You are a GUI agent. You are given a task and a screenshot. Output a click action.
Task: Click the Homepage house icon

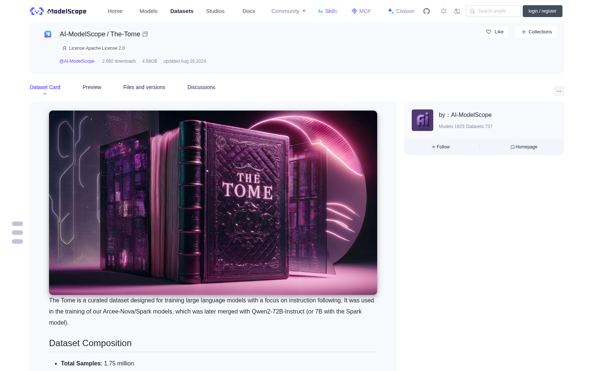pyautogui.click(x=513, y=147)
